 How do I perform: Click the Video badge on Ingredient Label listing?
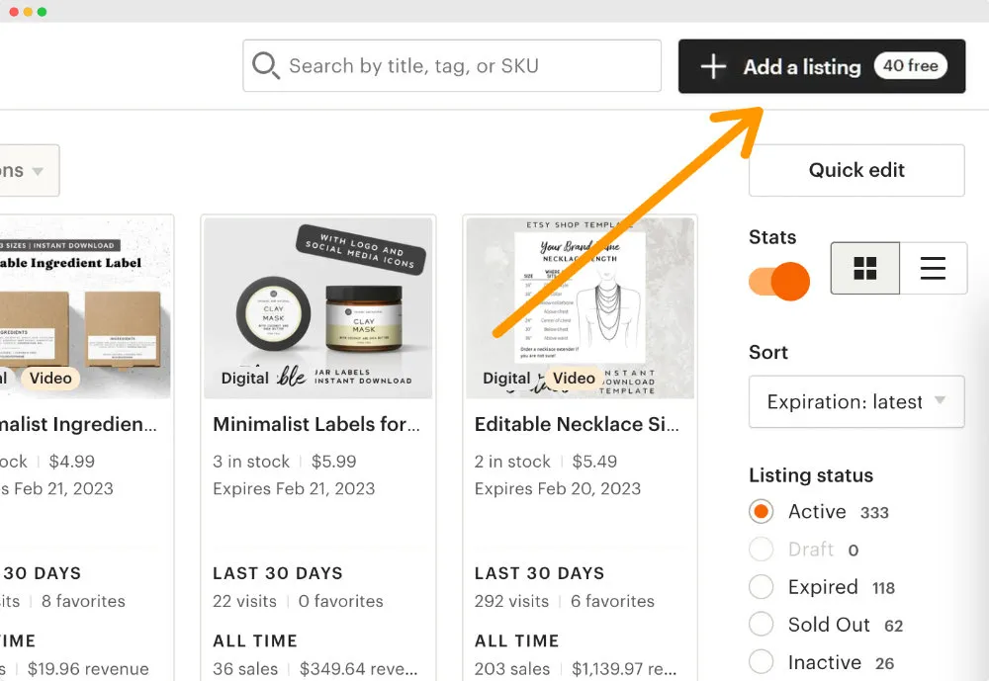coord(50,378)
